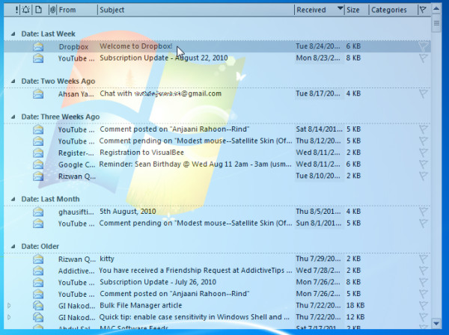Click the envelope icon of Dropbox message
This screenshot has height=335, width=449.
point(38,46)
